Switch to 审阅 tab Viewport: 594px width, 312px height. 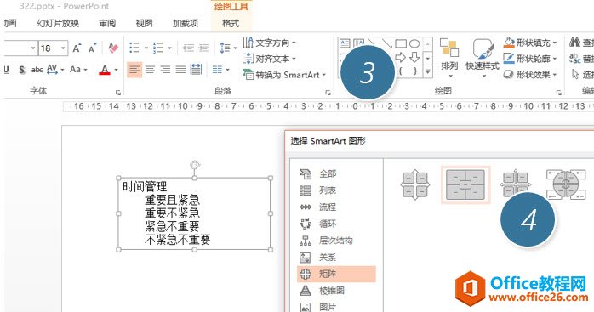[x=107, y=24]
